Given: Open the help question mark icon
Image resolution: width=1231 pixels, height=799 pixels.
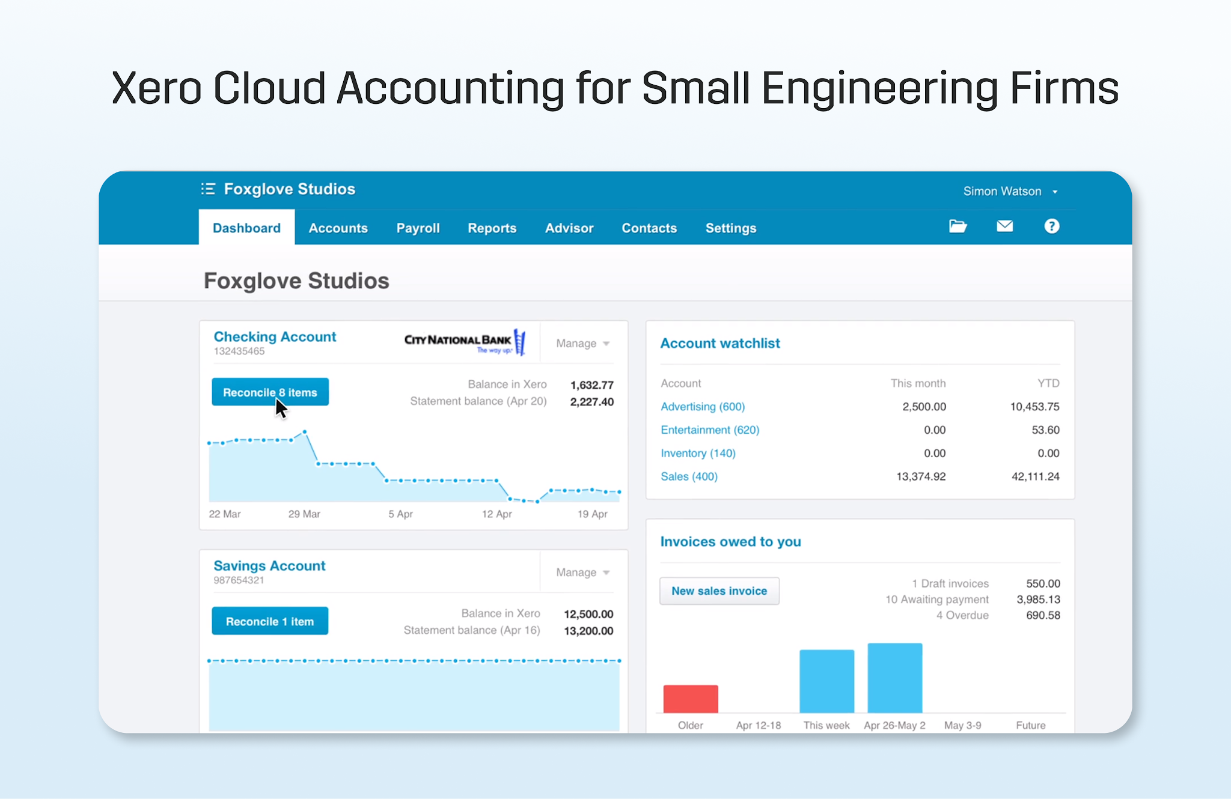Looking at the screenshot, I should (x=1051, y=226).
